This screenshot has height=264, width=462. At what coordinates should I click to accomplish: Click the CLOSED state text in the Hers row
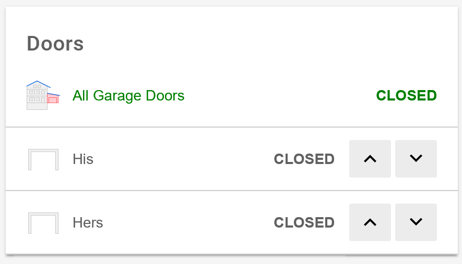[x=304, y=223]
